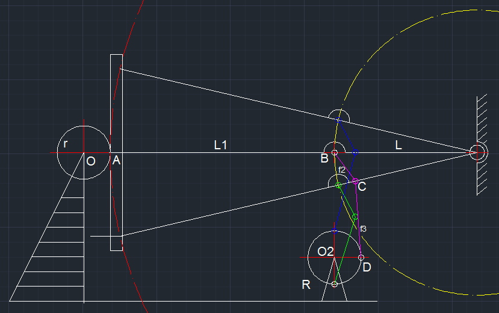
Task: Select the point label 'B'
Action: (324, 158)
